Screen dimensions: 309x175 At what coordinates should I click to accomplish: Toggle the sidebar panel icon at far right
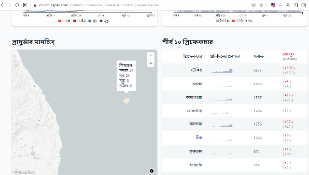pyautogui.click(x=304, y=5)
